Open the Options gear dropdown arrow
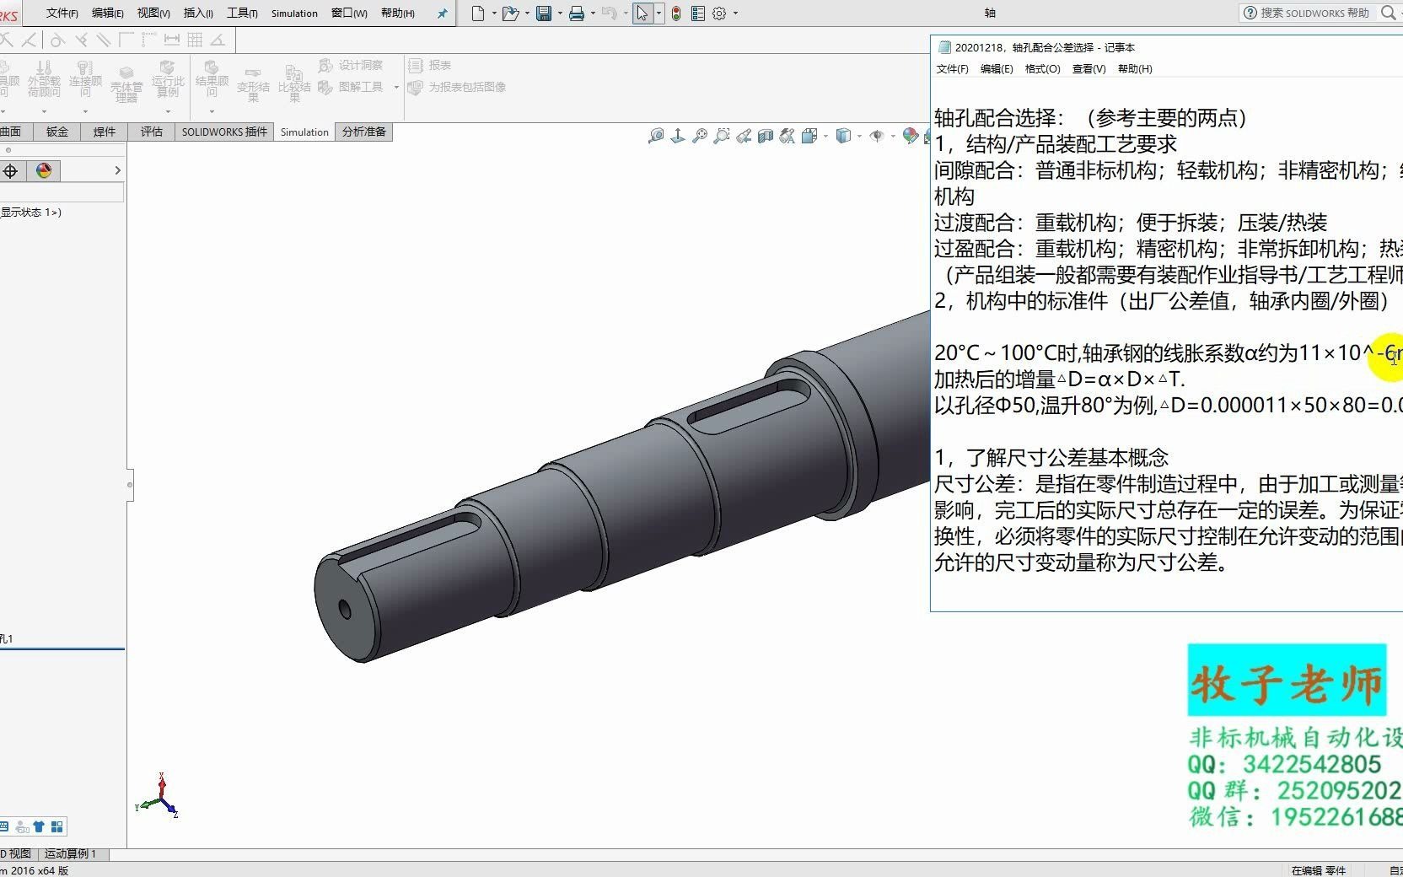This screenshot has height=877, width=1403. coord(735,13)
